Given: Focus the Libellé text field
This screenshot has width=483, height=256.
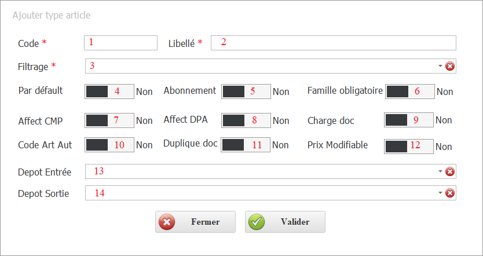Looking at the screenshot, I should click(333, 43).
